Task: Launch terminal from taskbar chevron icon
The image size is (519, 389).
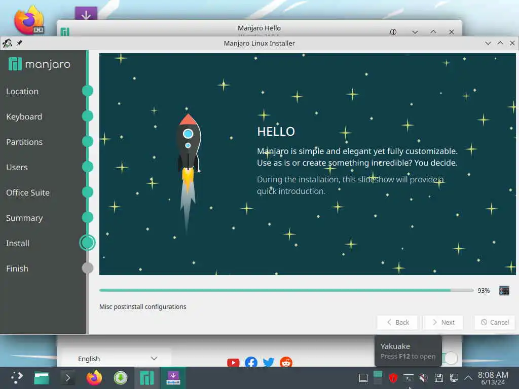Action: pos(68,378)
